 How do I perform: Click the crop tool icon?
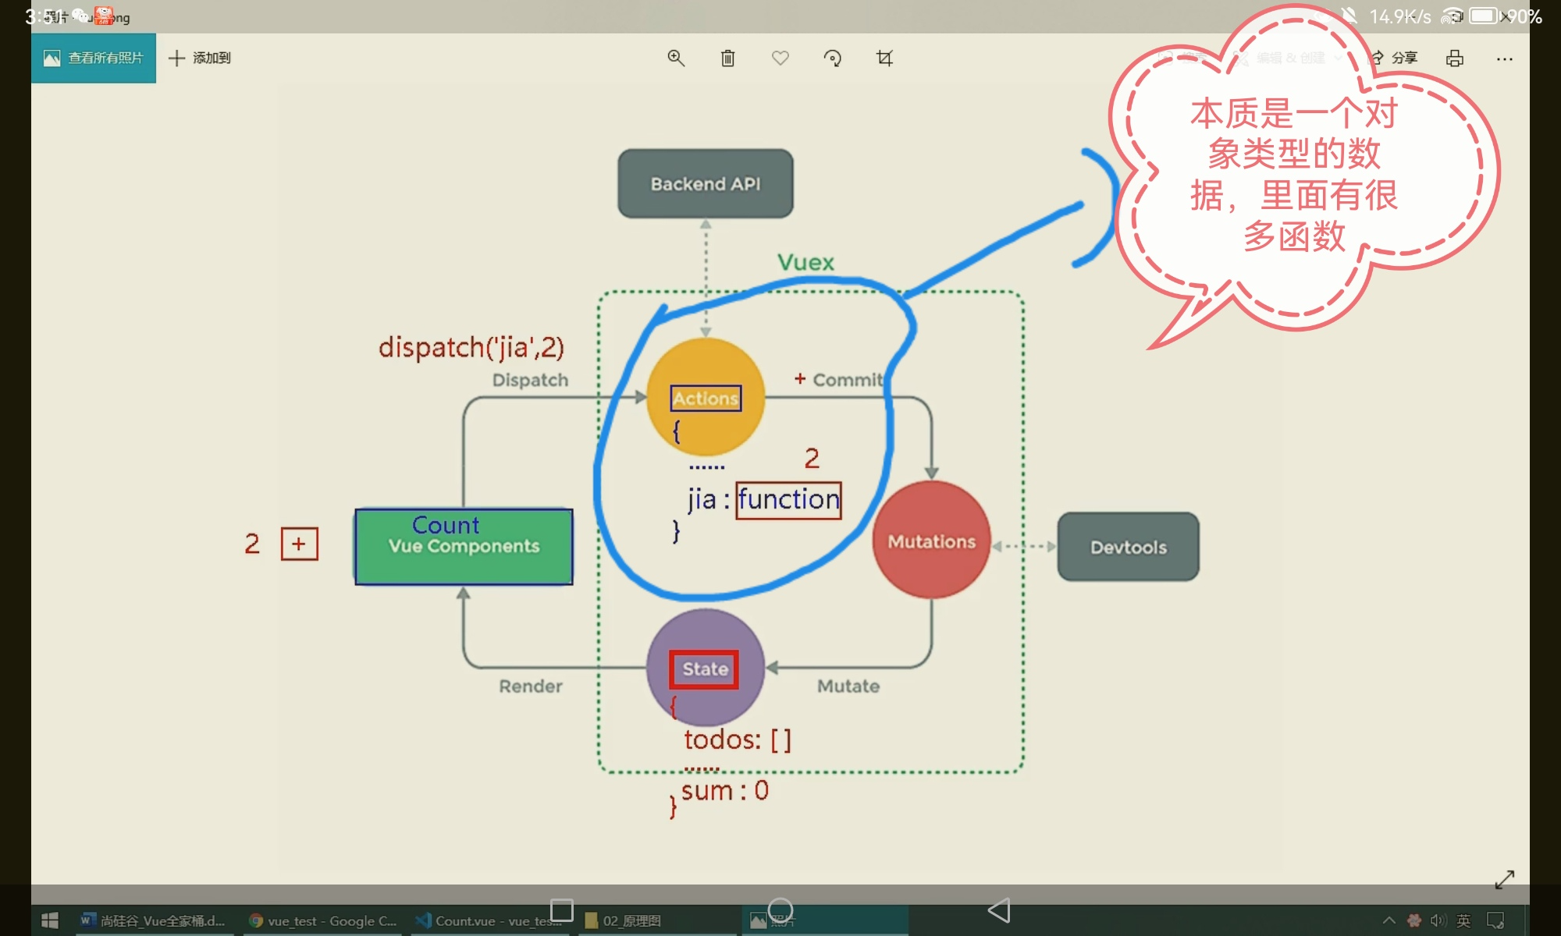(884, 58)
